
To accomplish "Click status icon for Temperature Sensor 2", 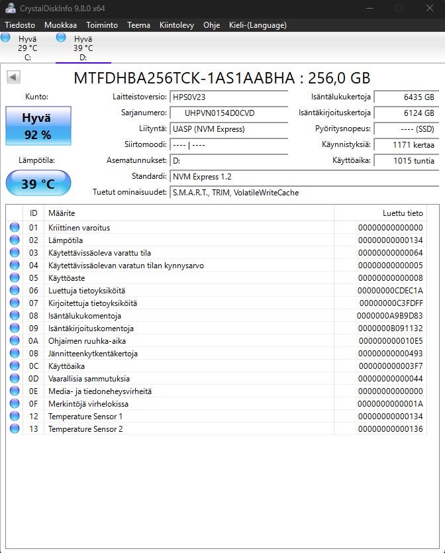I will (x=15, y=428).
